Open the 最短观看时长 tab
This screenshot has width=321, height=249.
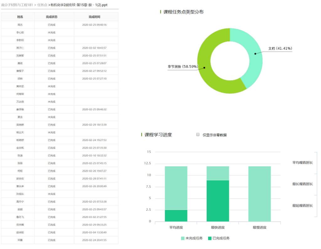[302, 206]
